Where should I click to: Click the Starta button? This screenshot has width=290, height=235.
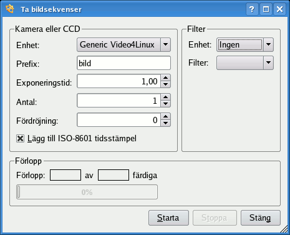click(168, 218)
